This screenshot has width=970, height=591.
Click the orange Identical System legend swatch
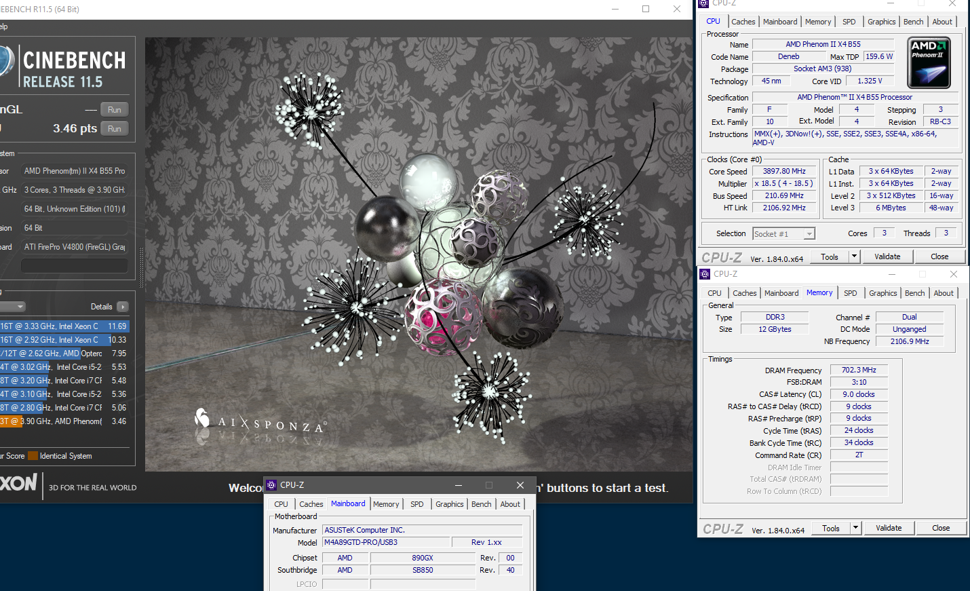tap(33, 456)
